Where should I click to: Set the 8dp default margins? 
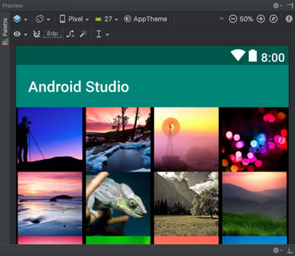click(52, 34)
